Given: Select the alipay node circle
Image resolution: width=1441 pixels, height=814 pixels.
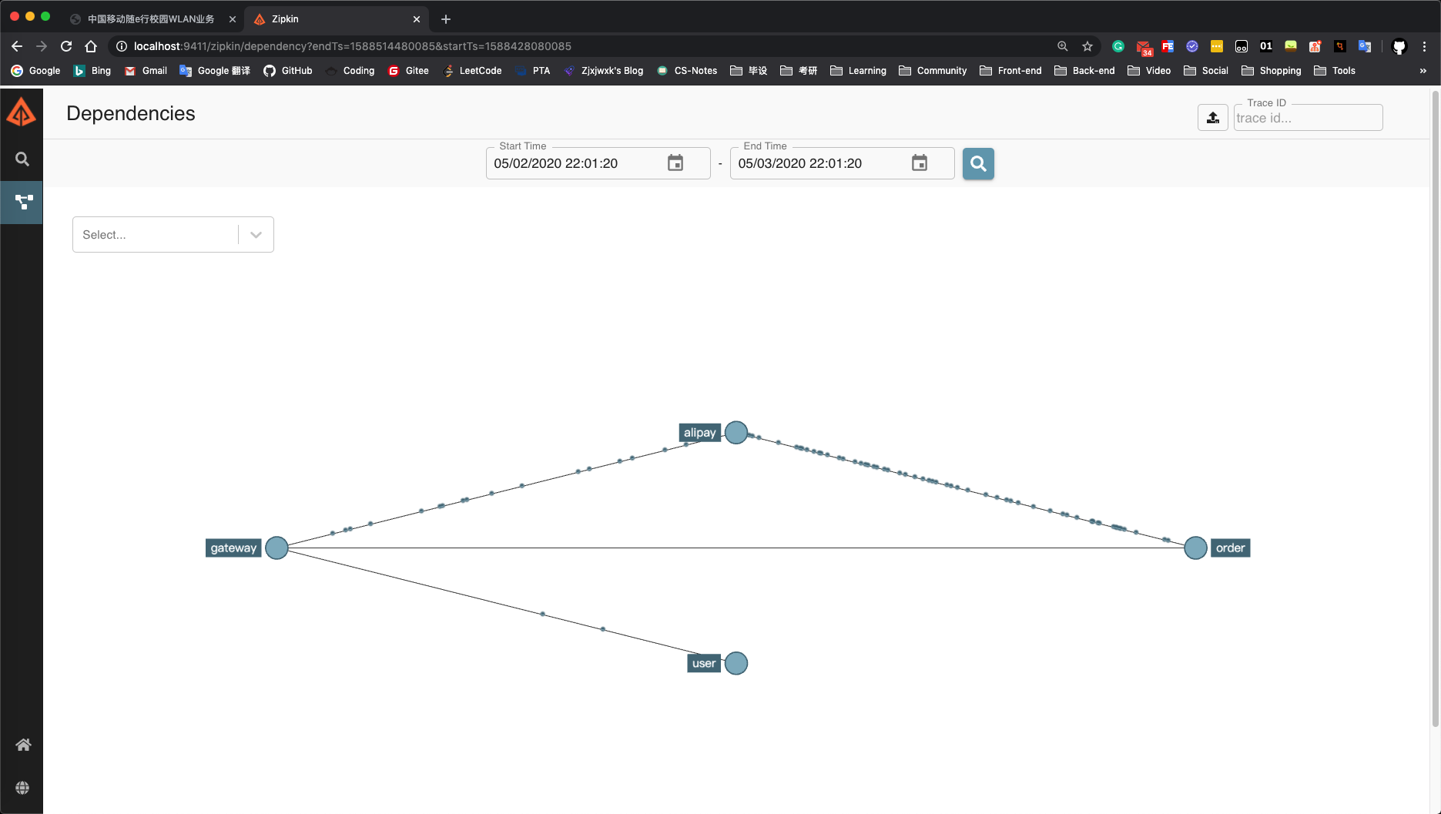Looking at the screenshot, I should [x=736, y=433].
